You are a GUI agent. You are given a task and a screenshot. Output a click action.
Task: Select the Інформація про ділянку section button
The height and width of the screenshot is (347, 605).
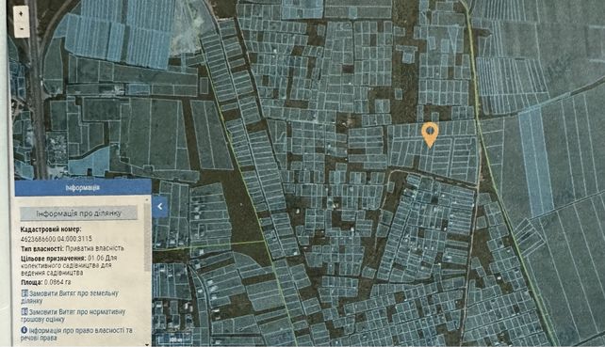pos(79,213)
